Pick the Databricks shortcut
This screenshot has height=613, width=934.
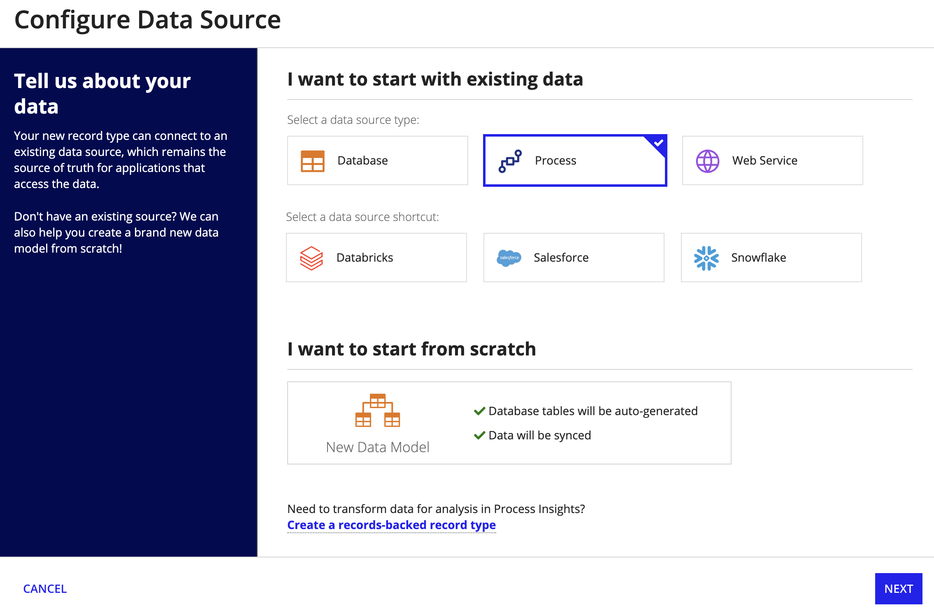click(376, 258)
